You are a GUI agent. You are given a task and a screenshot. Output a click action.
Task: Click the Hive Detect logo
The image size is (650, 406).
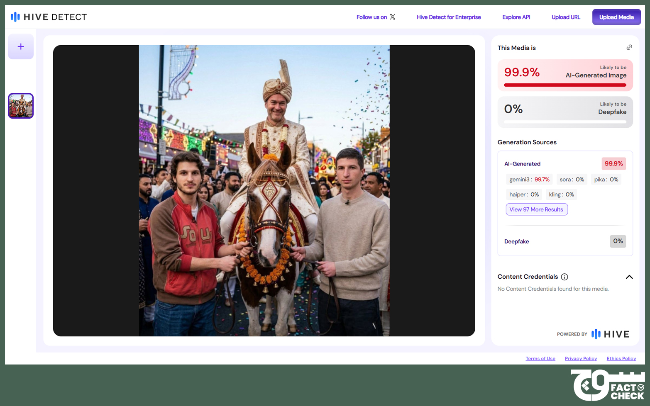tap(49, 17)
